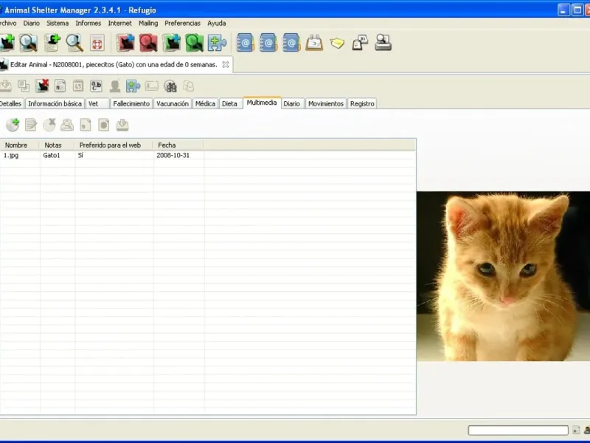Click the document with green plus icon
590x443 pixels.
point(52,43)
